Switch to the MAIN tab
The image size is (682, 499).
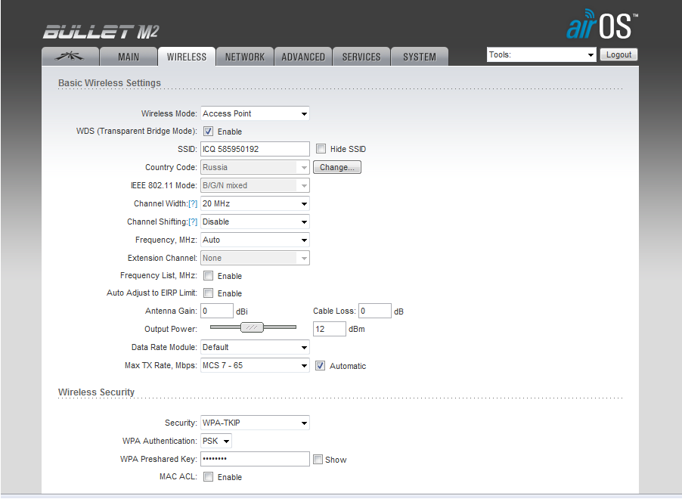coord(129,57)
